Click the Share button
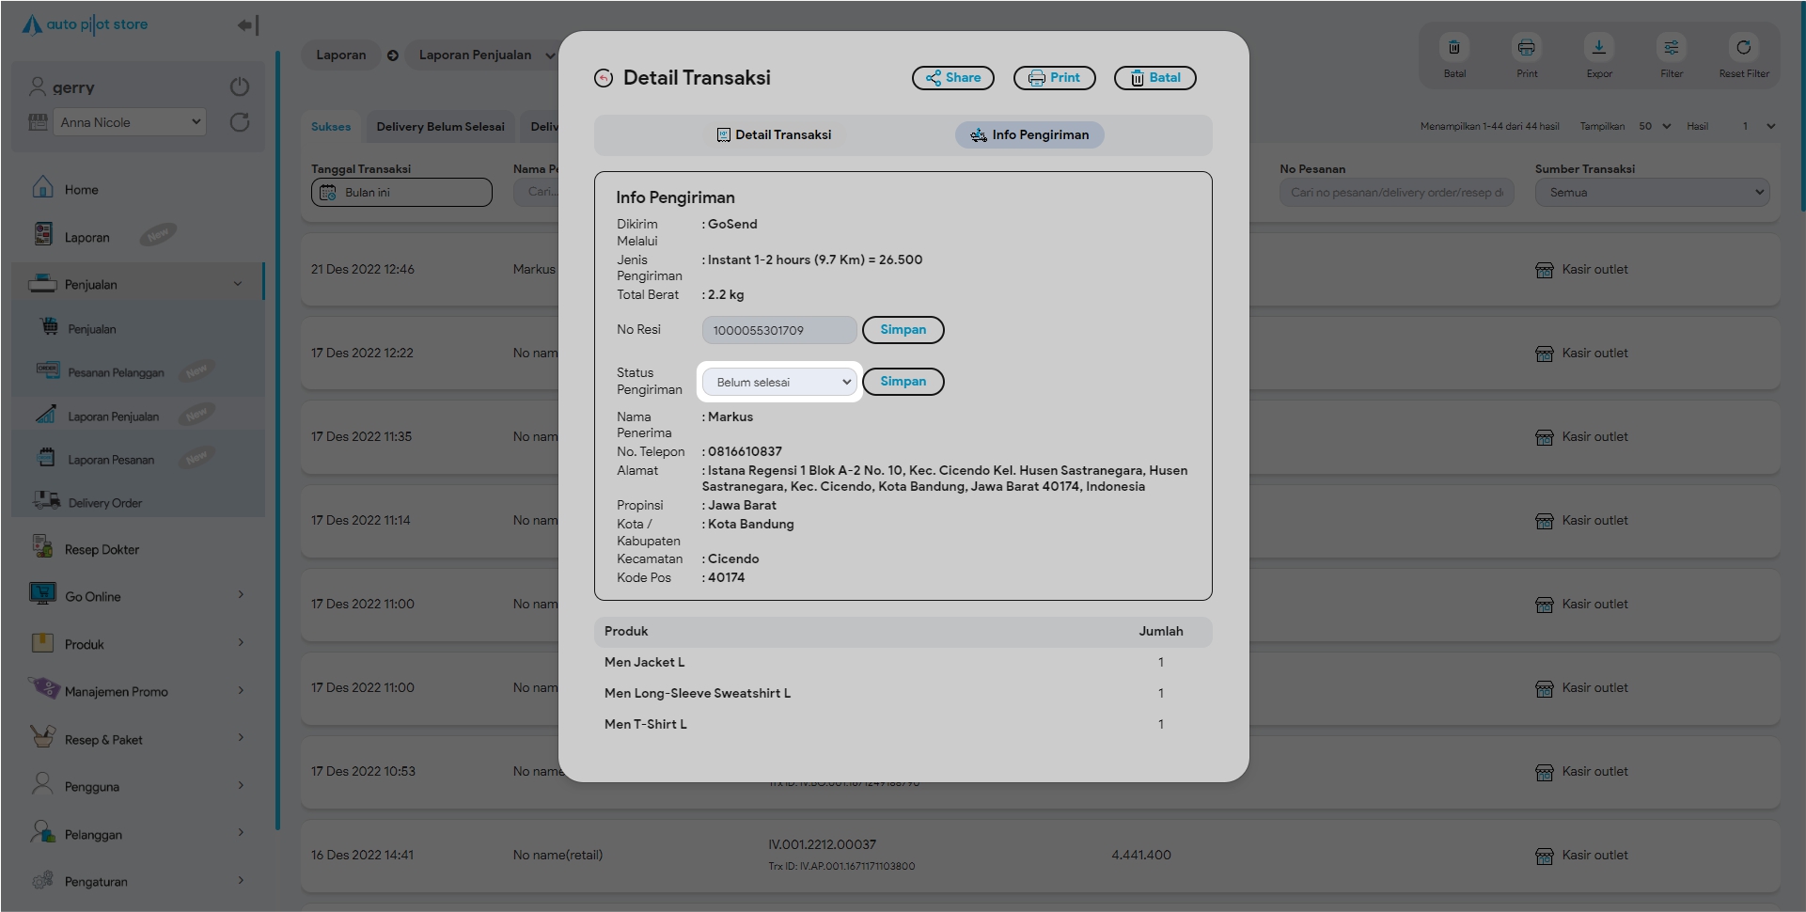The width and height of the screenshot is (1806, 912). click(x=952, y=78)
